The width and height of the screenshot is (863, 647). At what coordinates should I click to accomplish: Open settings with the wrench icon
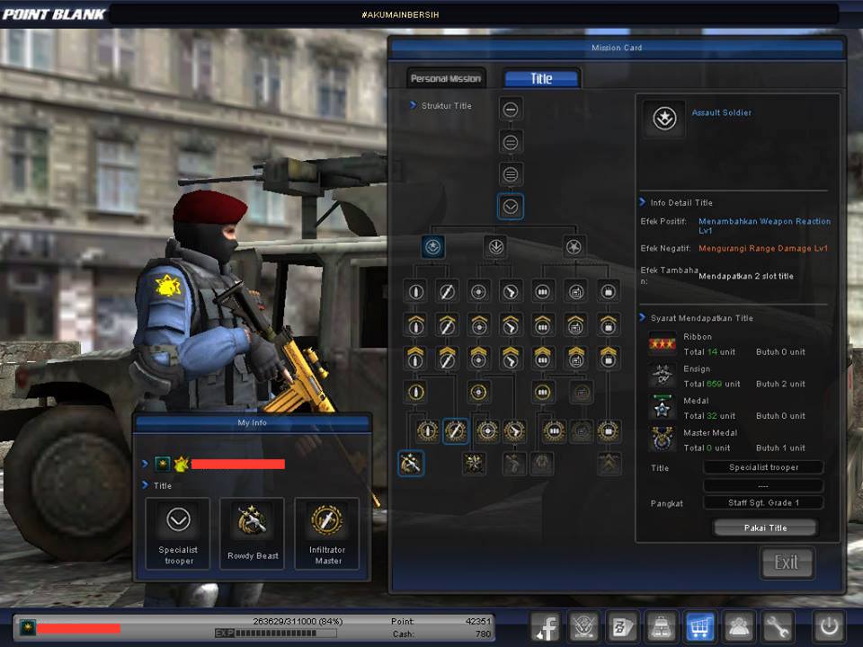coord(778,626)
